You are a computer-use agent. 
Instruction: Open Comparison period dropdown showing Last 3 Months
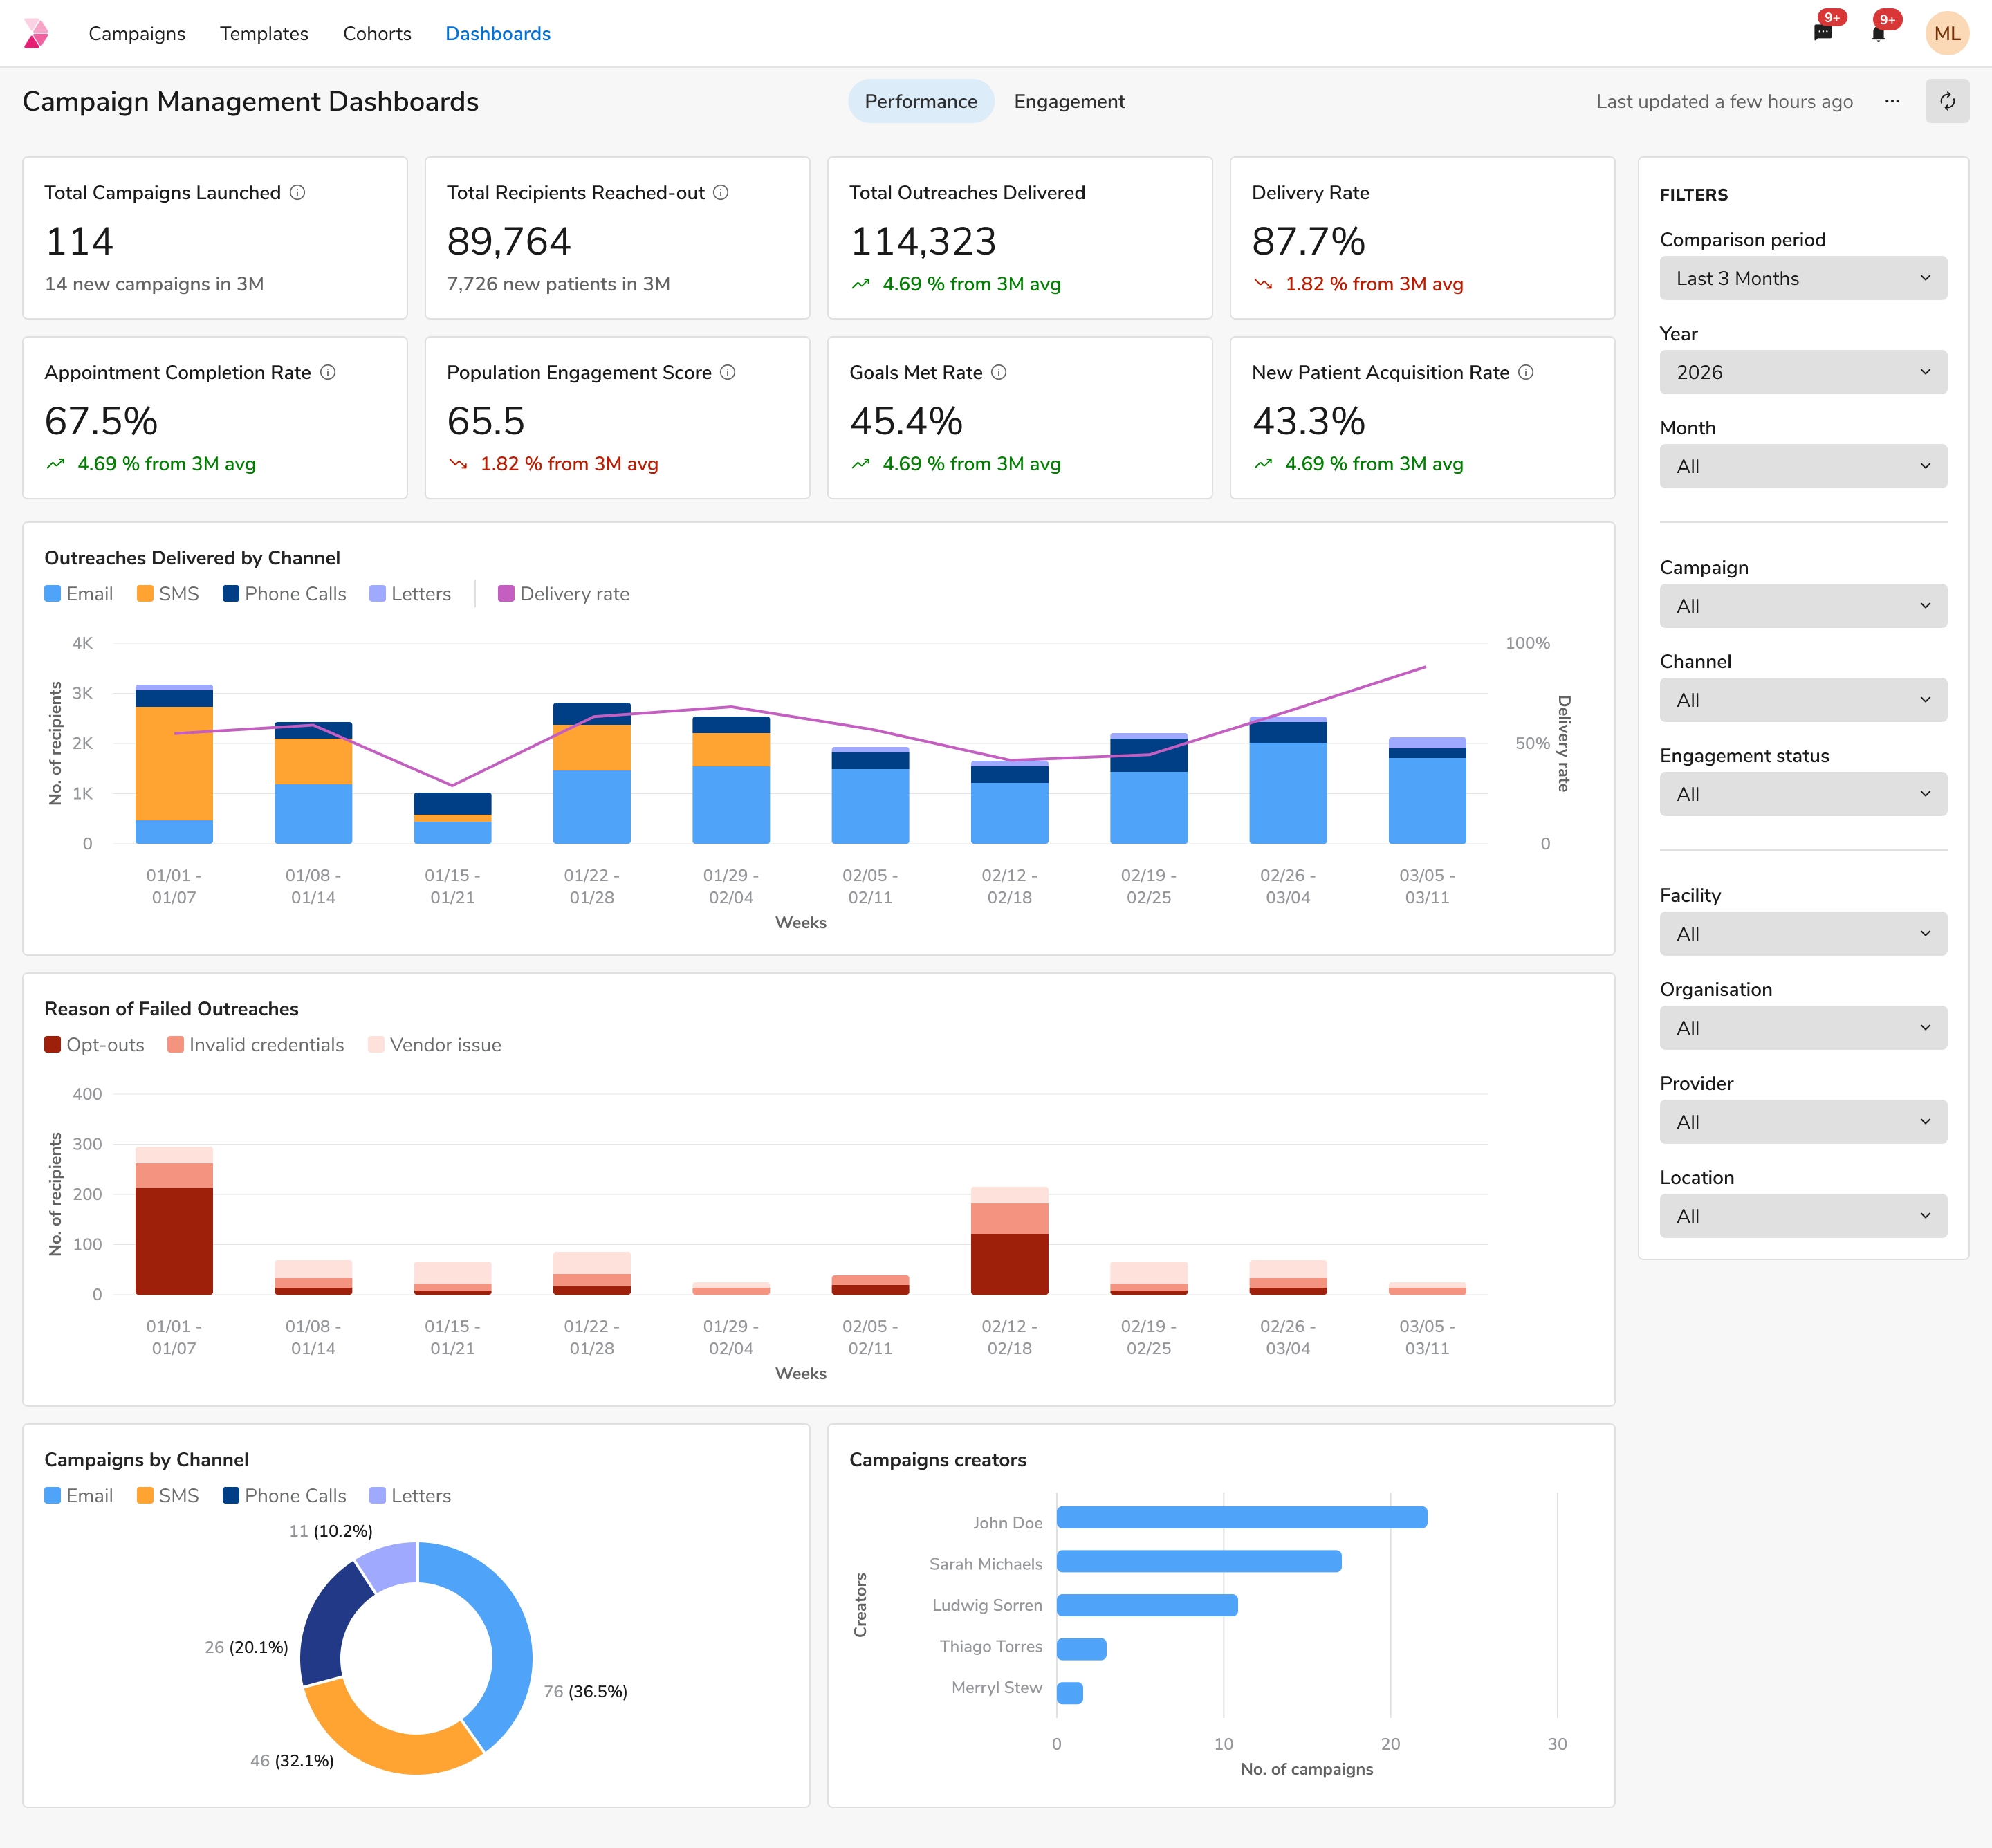tap(1803, 278)
